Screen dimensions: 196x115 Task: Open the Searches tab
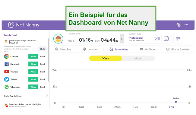coord(63,49)
